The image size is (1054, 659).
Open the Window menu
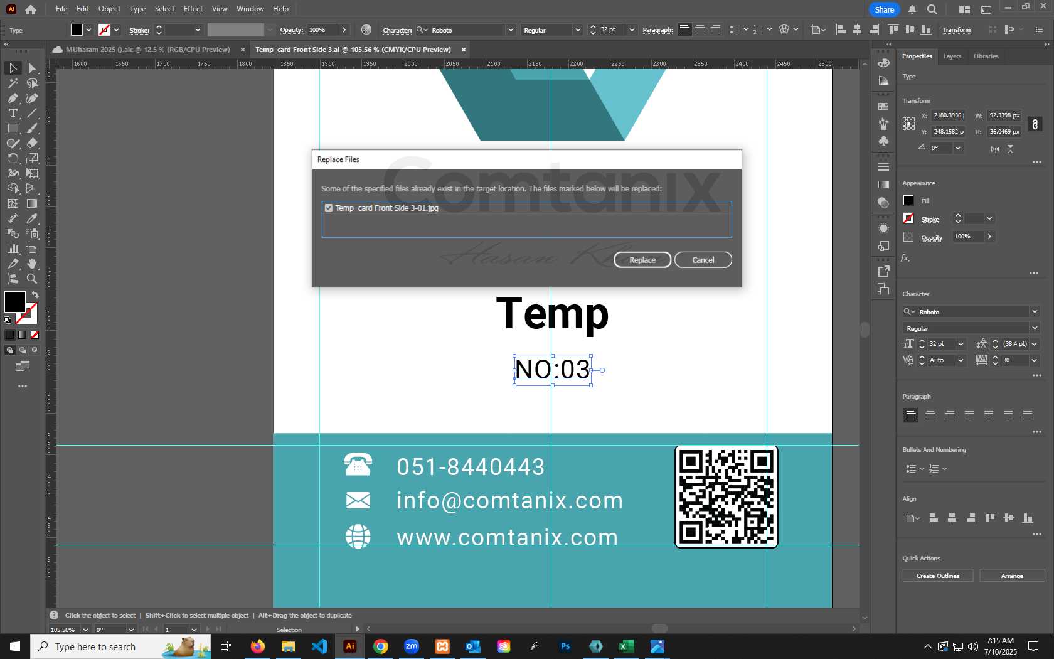coord(250,9)
